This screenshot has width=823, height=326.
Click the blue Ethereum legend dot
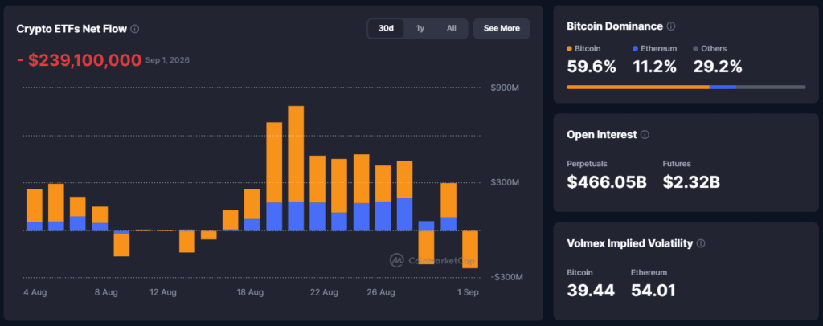tap(635, 49)
